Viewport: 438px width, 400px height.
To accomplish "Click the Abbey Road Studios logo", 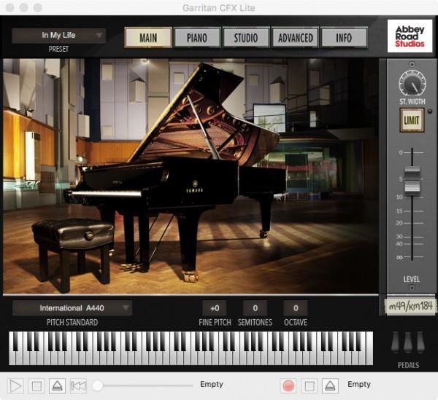I will 410,36.
